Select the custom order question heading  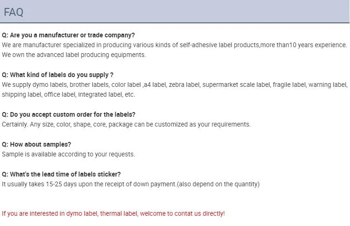(69, 114)
